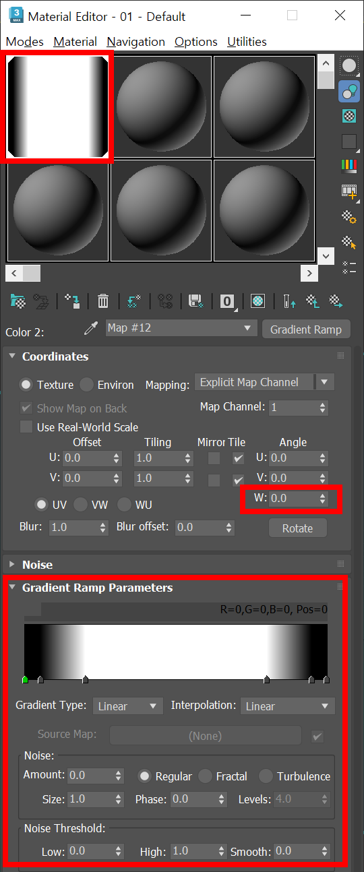
Task: Click the Map Channel spinner arrows
Action: pyautogui.click(x=323, y=408)
